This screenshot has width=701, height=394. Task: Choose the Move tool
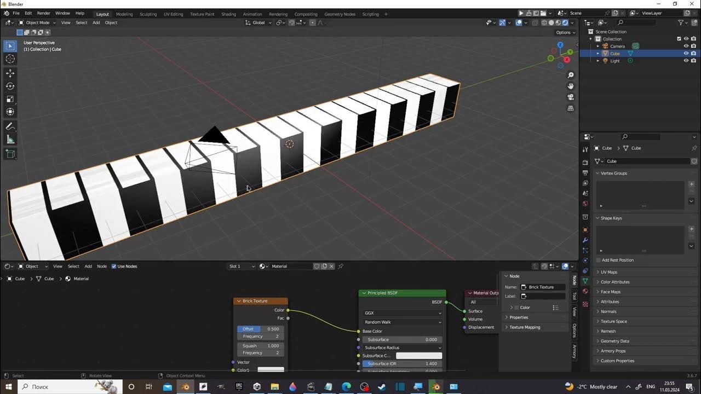point(10,73)
